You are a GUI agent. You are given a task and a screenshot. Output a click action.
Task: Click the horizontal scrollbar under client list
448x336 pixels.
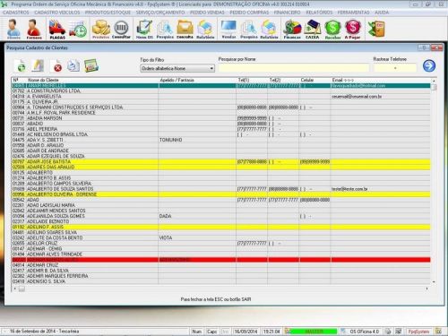pos(220,289)
